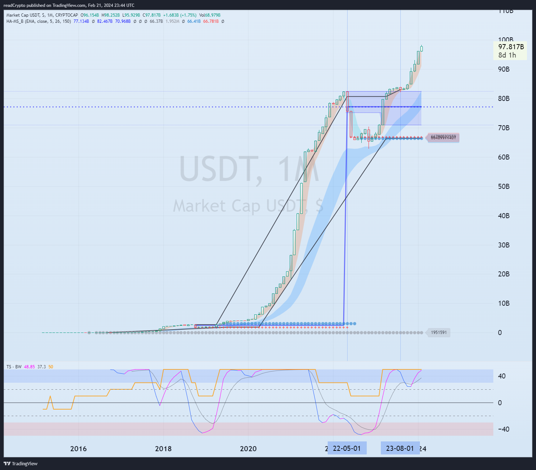Click the TS-BW value 37.3

coord(42,367)
